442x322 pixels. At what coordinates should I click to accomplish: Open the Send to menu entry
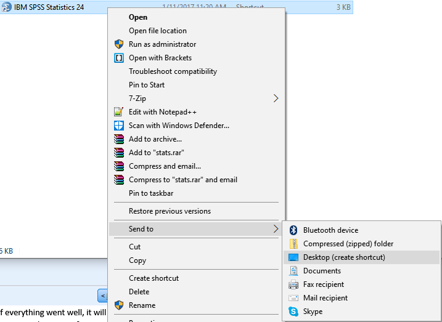click(196, 229)
